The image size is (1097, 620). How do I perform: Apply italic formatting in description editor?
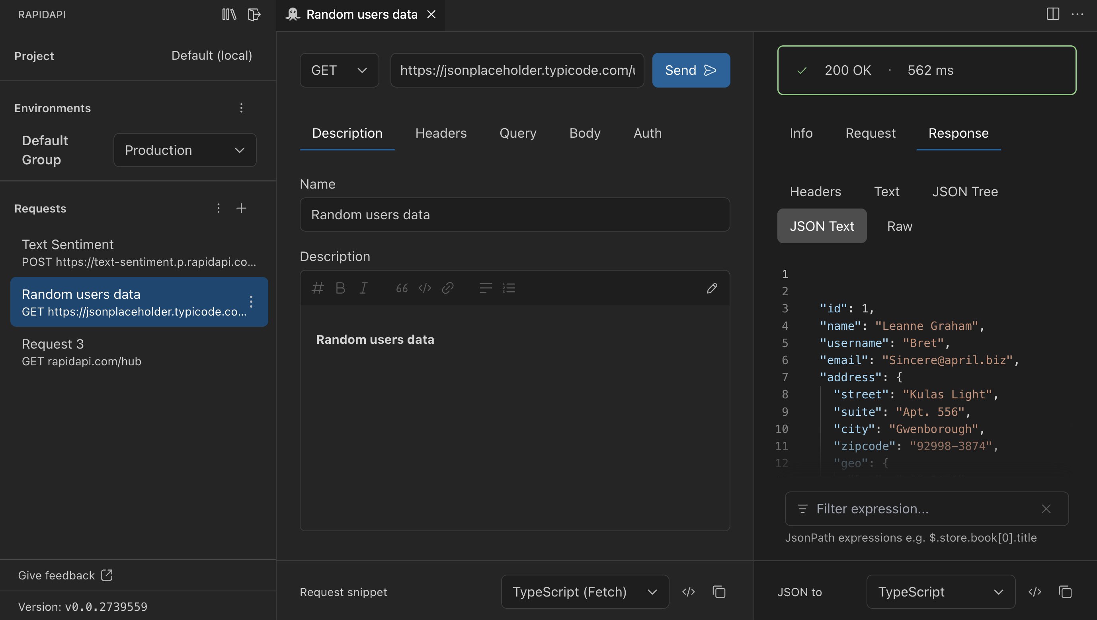[x=363, y=288]
